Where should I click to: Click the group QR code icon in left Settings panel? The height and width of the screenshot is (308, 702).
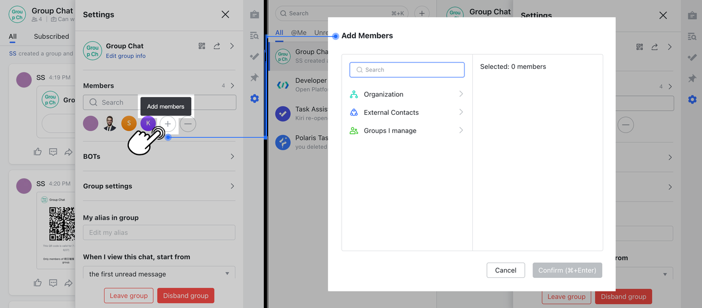(x=202, y=47)
